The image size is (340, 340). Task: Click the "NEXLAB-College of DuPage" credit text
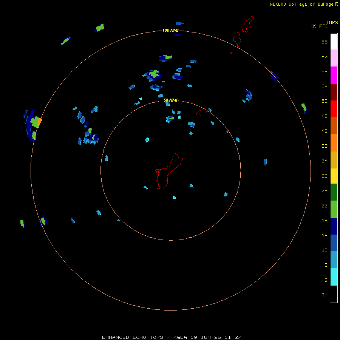pos(301,4)
